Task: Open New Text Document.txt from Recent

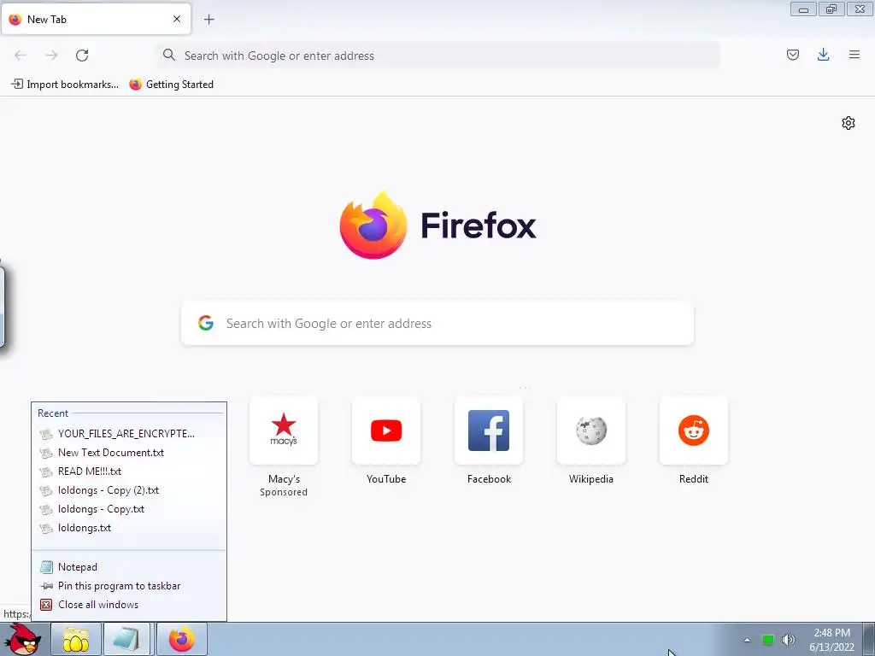Action: pos(129,453)
